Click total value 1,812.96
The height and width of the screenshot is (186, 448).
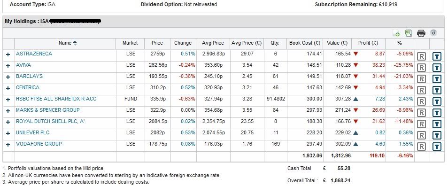pyautogui.click(x=341, y=156)
